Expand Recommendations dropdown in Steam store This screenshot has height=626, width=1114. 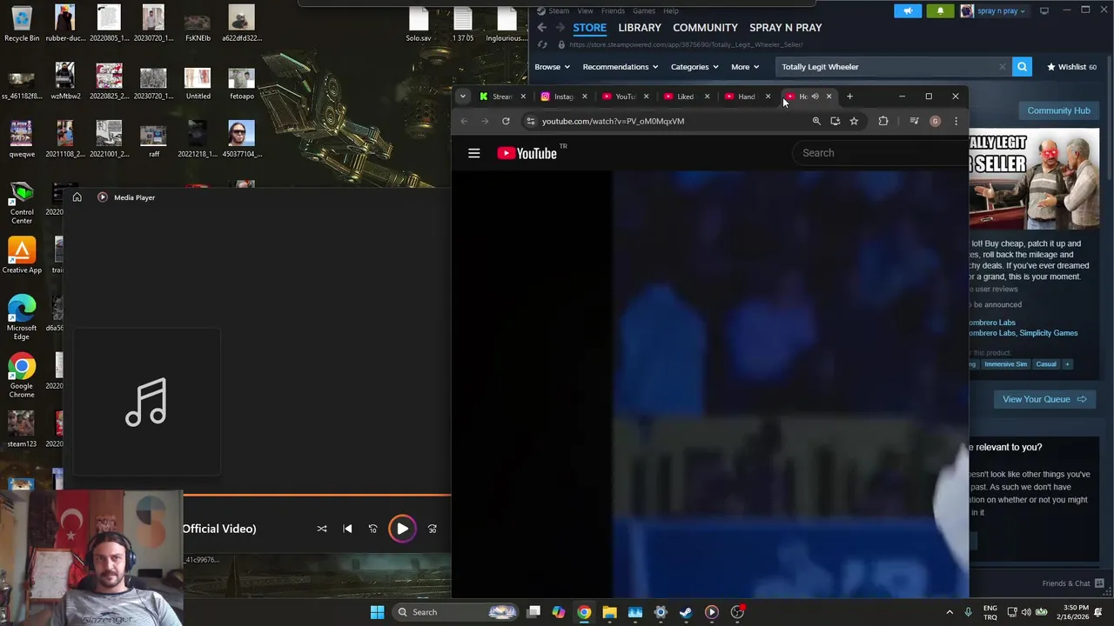[620, 67]
